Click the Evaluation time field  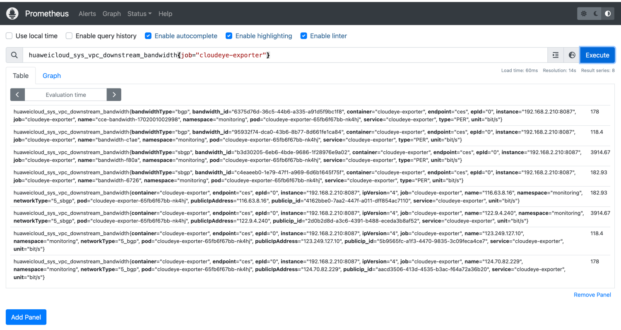point(66,95)
